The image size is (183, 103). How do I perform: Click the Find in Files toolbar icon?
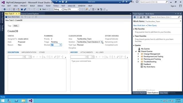click(x=87, y=9)
